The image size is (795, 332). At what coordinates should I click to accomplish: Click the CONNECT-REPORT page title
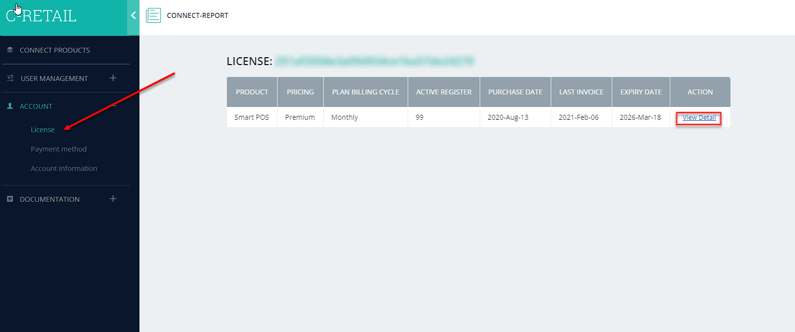click(198, 15)
